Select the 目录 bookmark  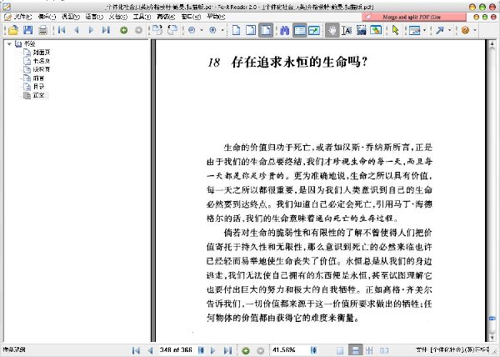38,87
